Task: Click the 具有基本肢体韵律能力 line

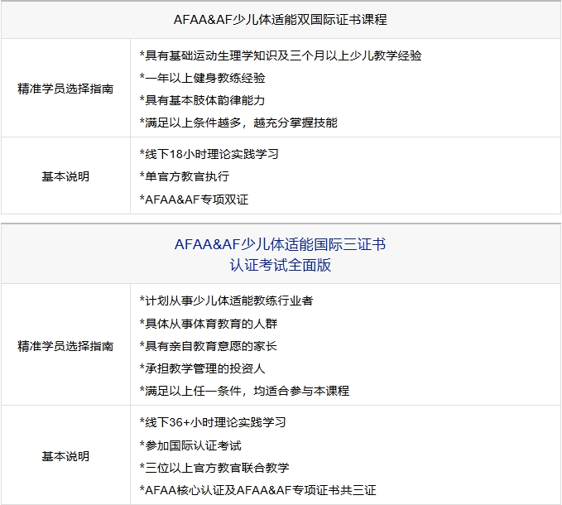Action: tap(203, 100)
